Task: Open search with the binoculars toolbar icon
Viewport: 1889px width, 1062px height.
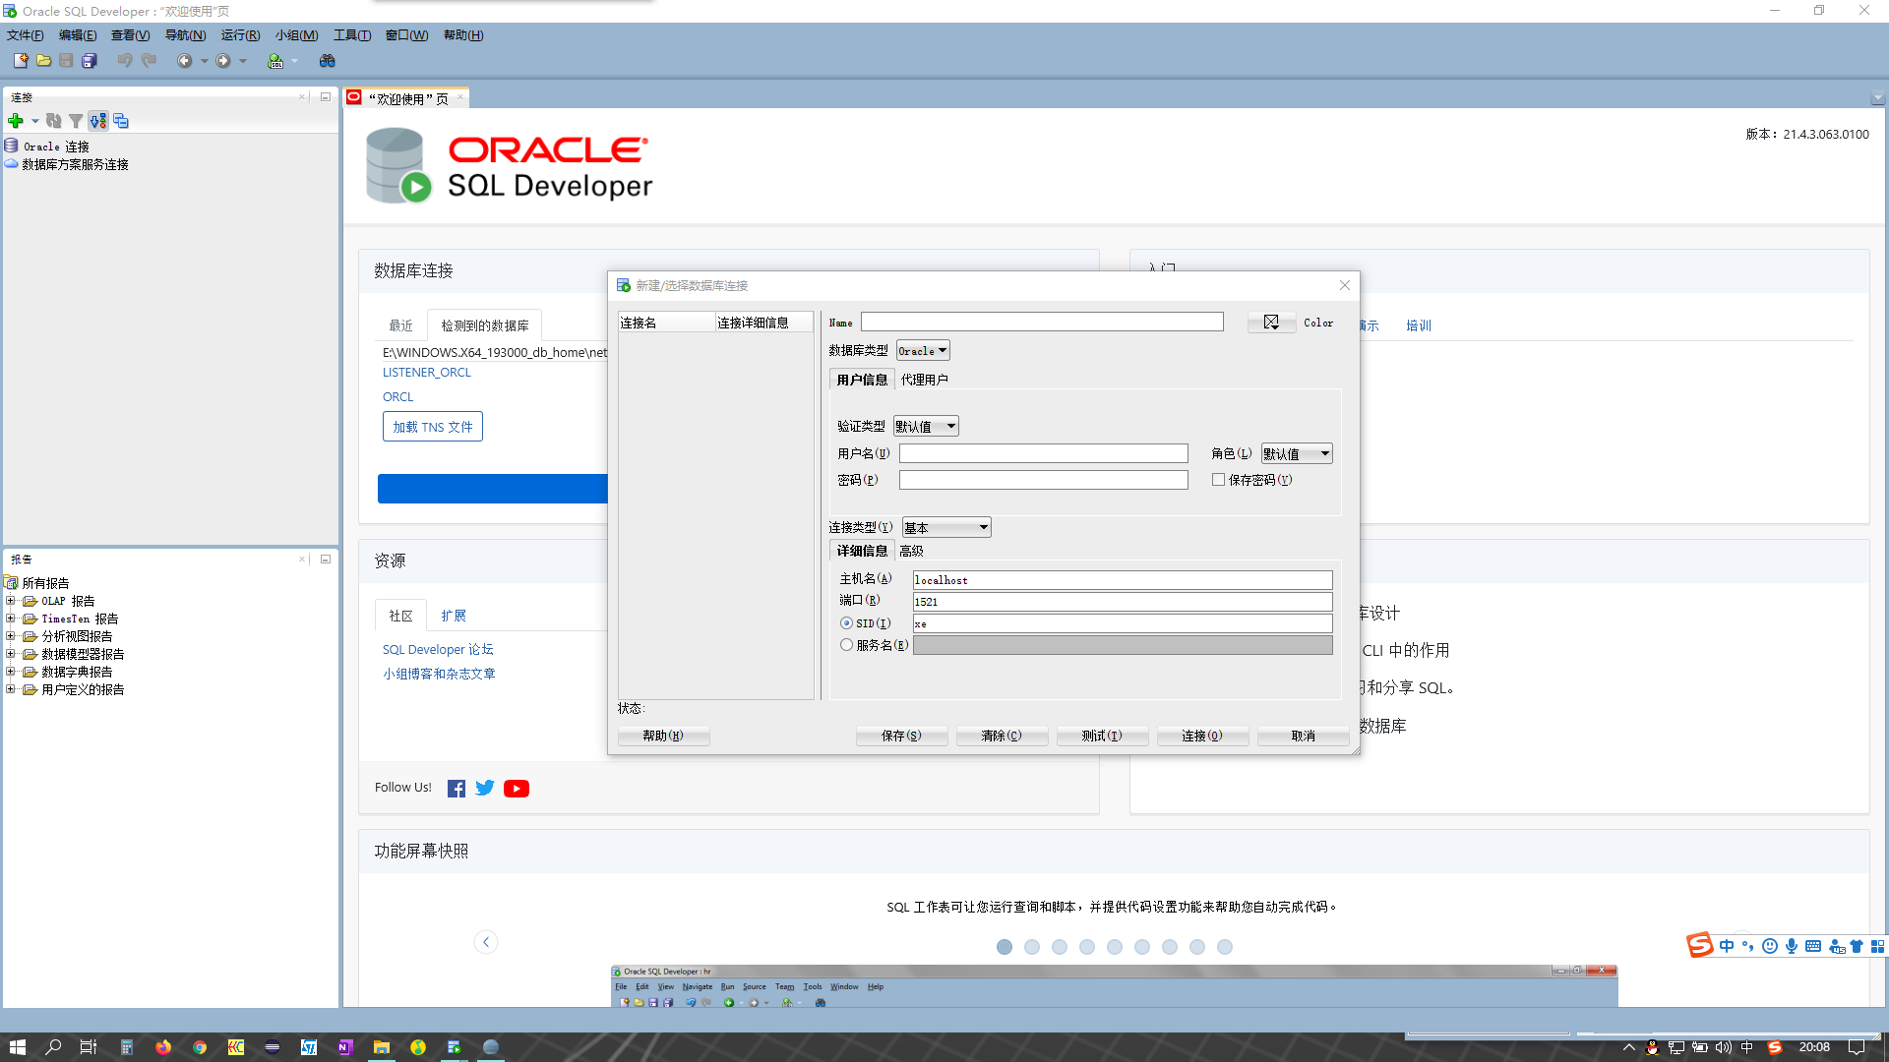Action: click(327, 60)
